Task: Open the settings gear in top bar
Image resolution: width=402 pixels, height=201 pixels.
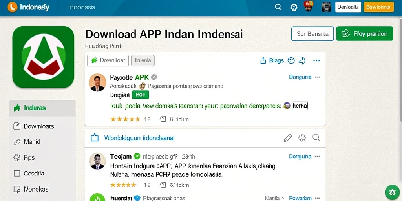Action: [x=294, y=7]
